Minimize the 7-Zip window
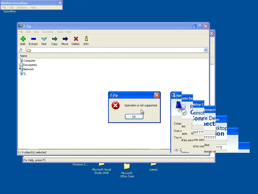258x194 pixels. tap(194, 26)
